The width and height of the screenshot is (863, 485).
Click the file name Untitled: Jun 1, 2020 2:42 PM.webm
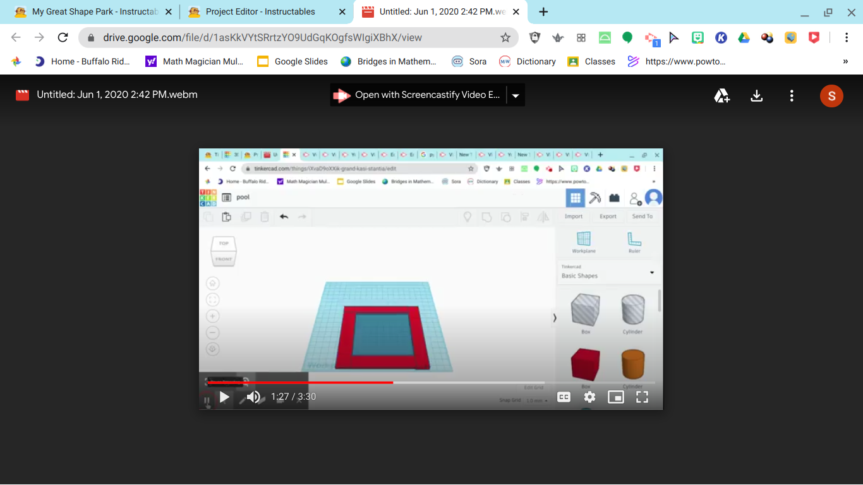[118, 95]
